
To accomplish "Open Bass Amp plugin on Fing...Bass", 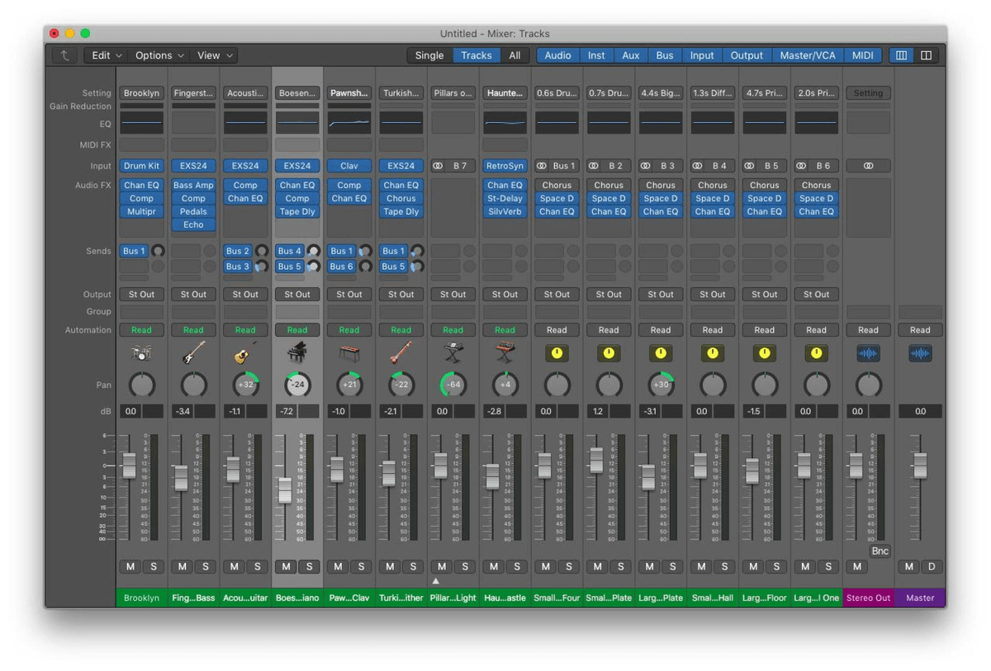I will point(193,185).
